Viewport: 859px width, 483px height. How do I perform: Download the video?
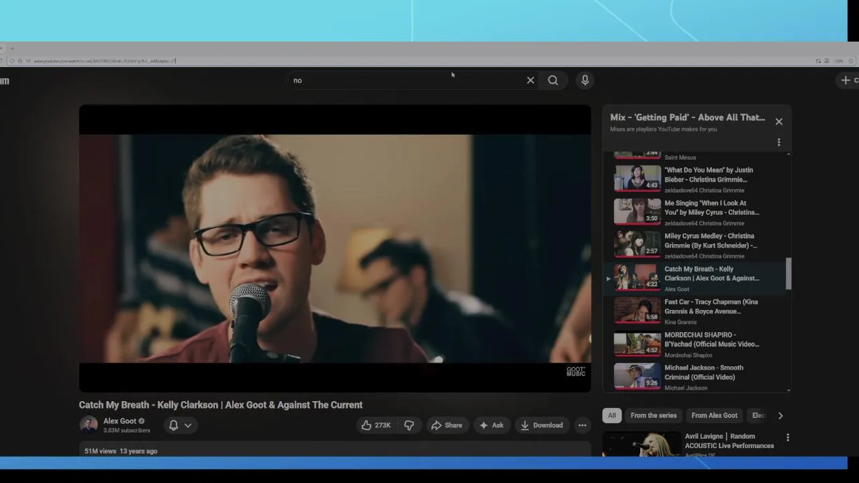542,425
